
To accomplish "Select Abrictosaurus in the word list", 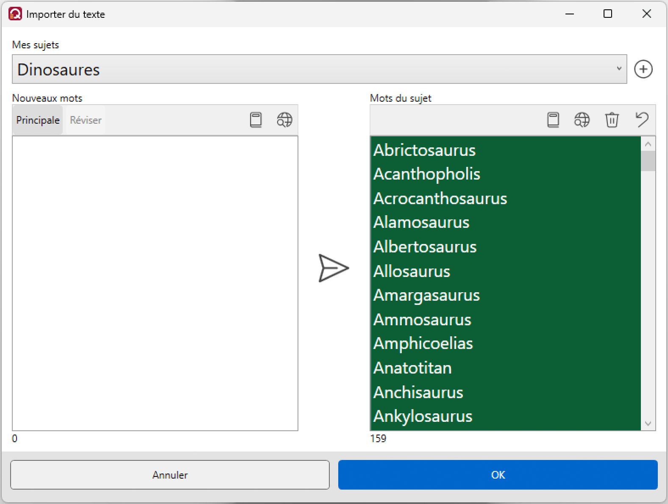I will click(505, 150).
